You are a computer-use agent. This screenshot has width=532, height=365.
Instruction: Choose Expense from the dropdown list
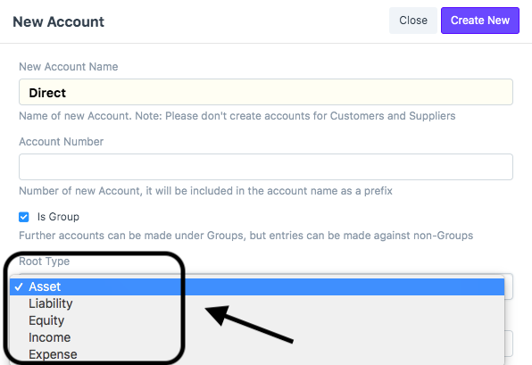pyautogui.click(x=257, y=354)
